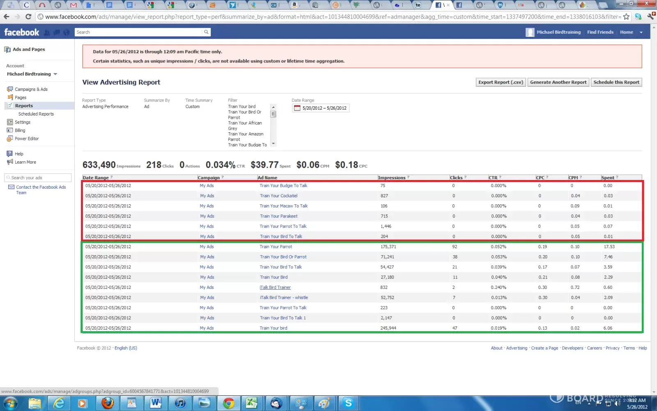Open the account menu arrow beside Home

pyautogui.click(x=641, y=32)
